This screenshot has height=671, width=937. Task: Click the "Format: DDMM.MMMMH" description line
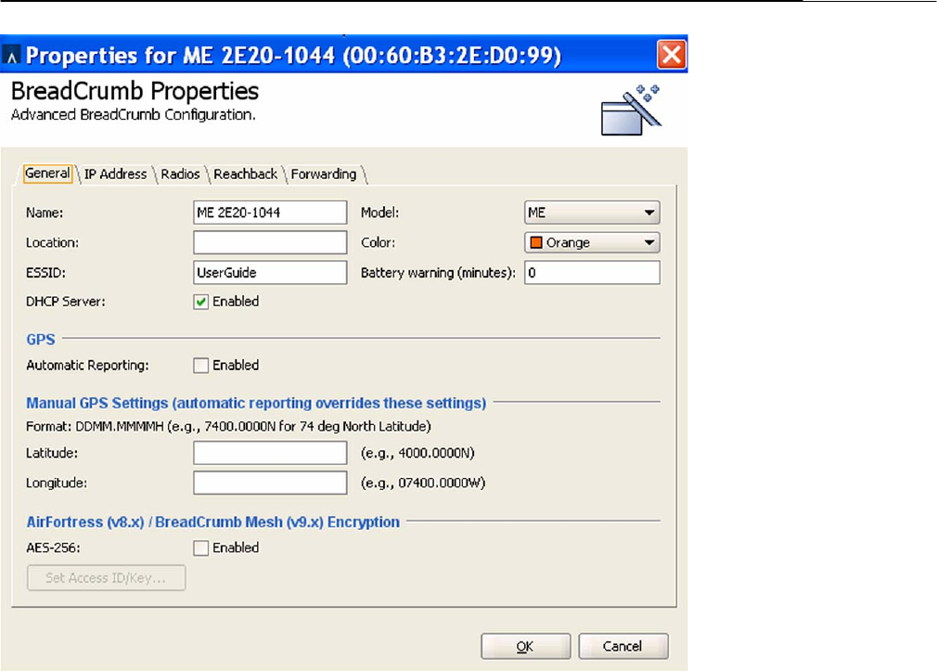click(228, 426)
